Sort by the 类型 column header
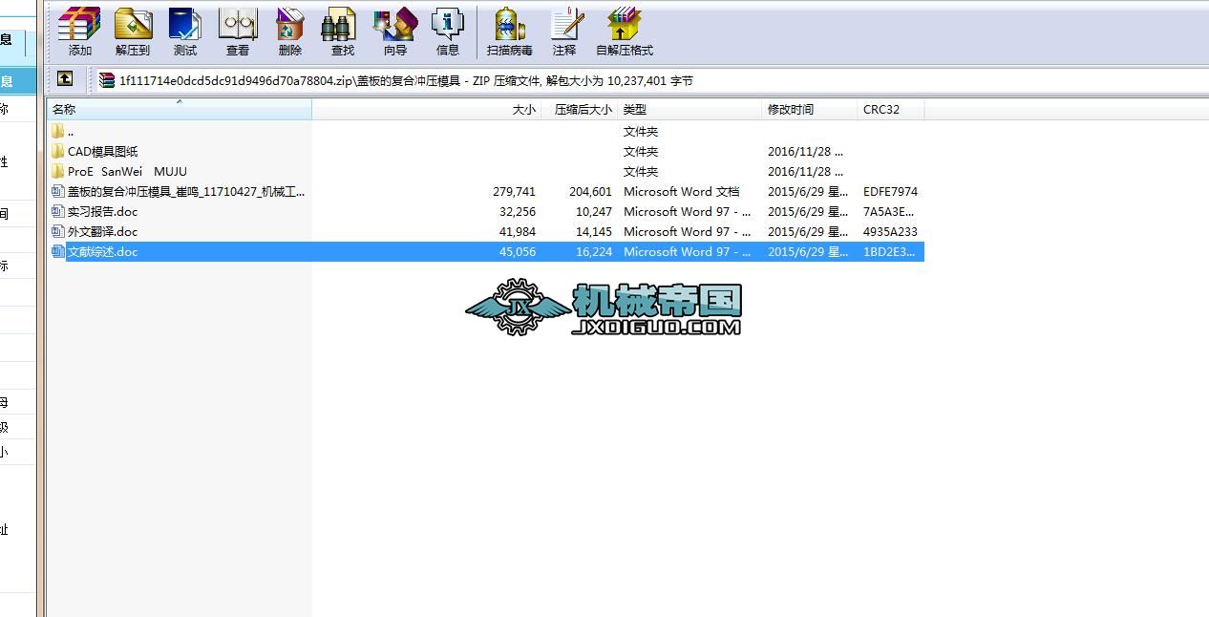1209x617 pixels. tap(689, 109)
